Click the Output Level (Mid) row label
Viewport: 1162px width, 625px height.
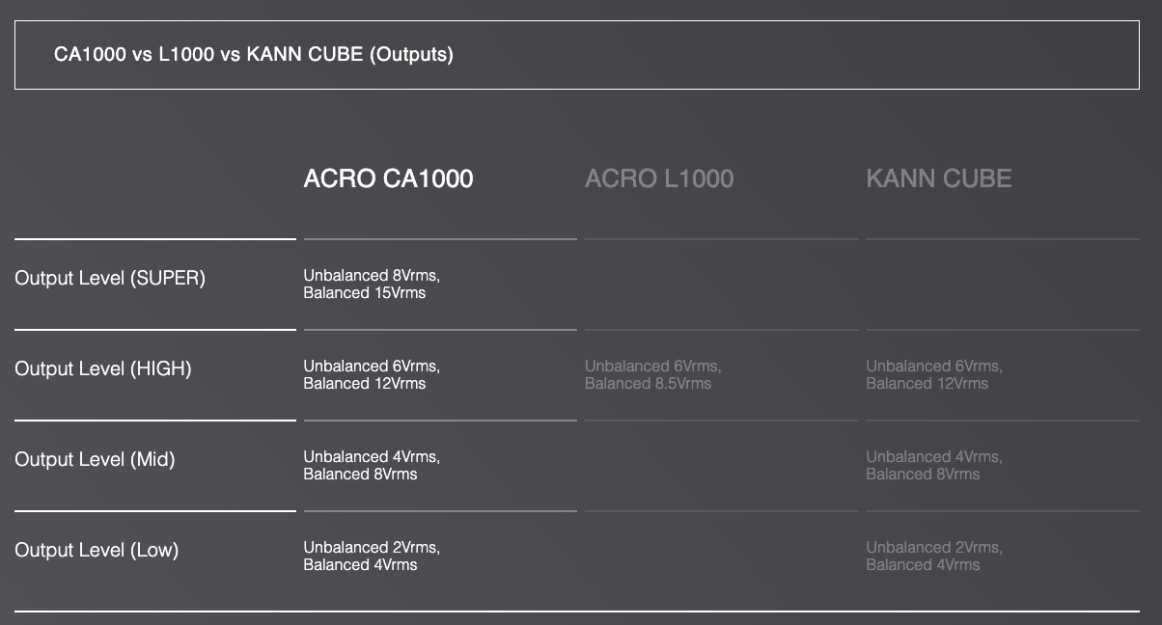pyautogui.click(x=95, y=460)
